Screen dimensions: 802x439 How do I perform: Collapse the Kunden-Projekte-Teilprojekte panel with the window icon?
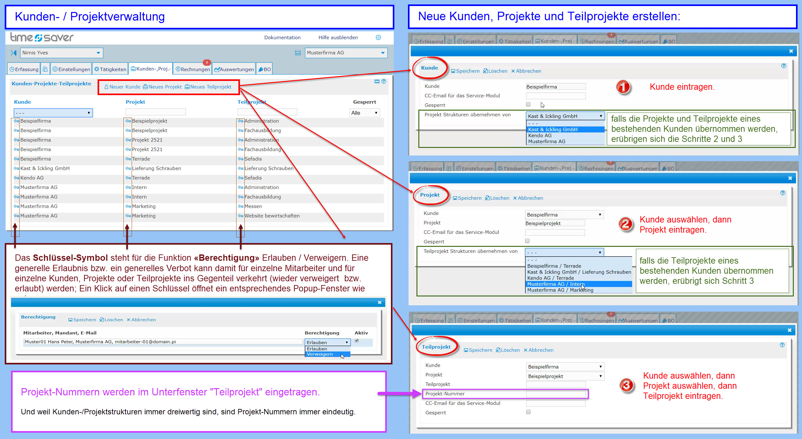pos(377,82)
